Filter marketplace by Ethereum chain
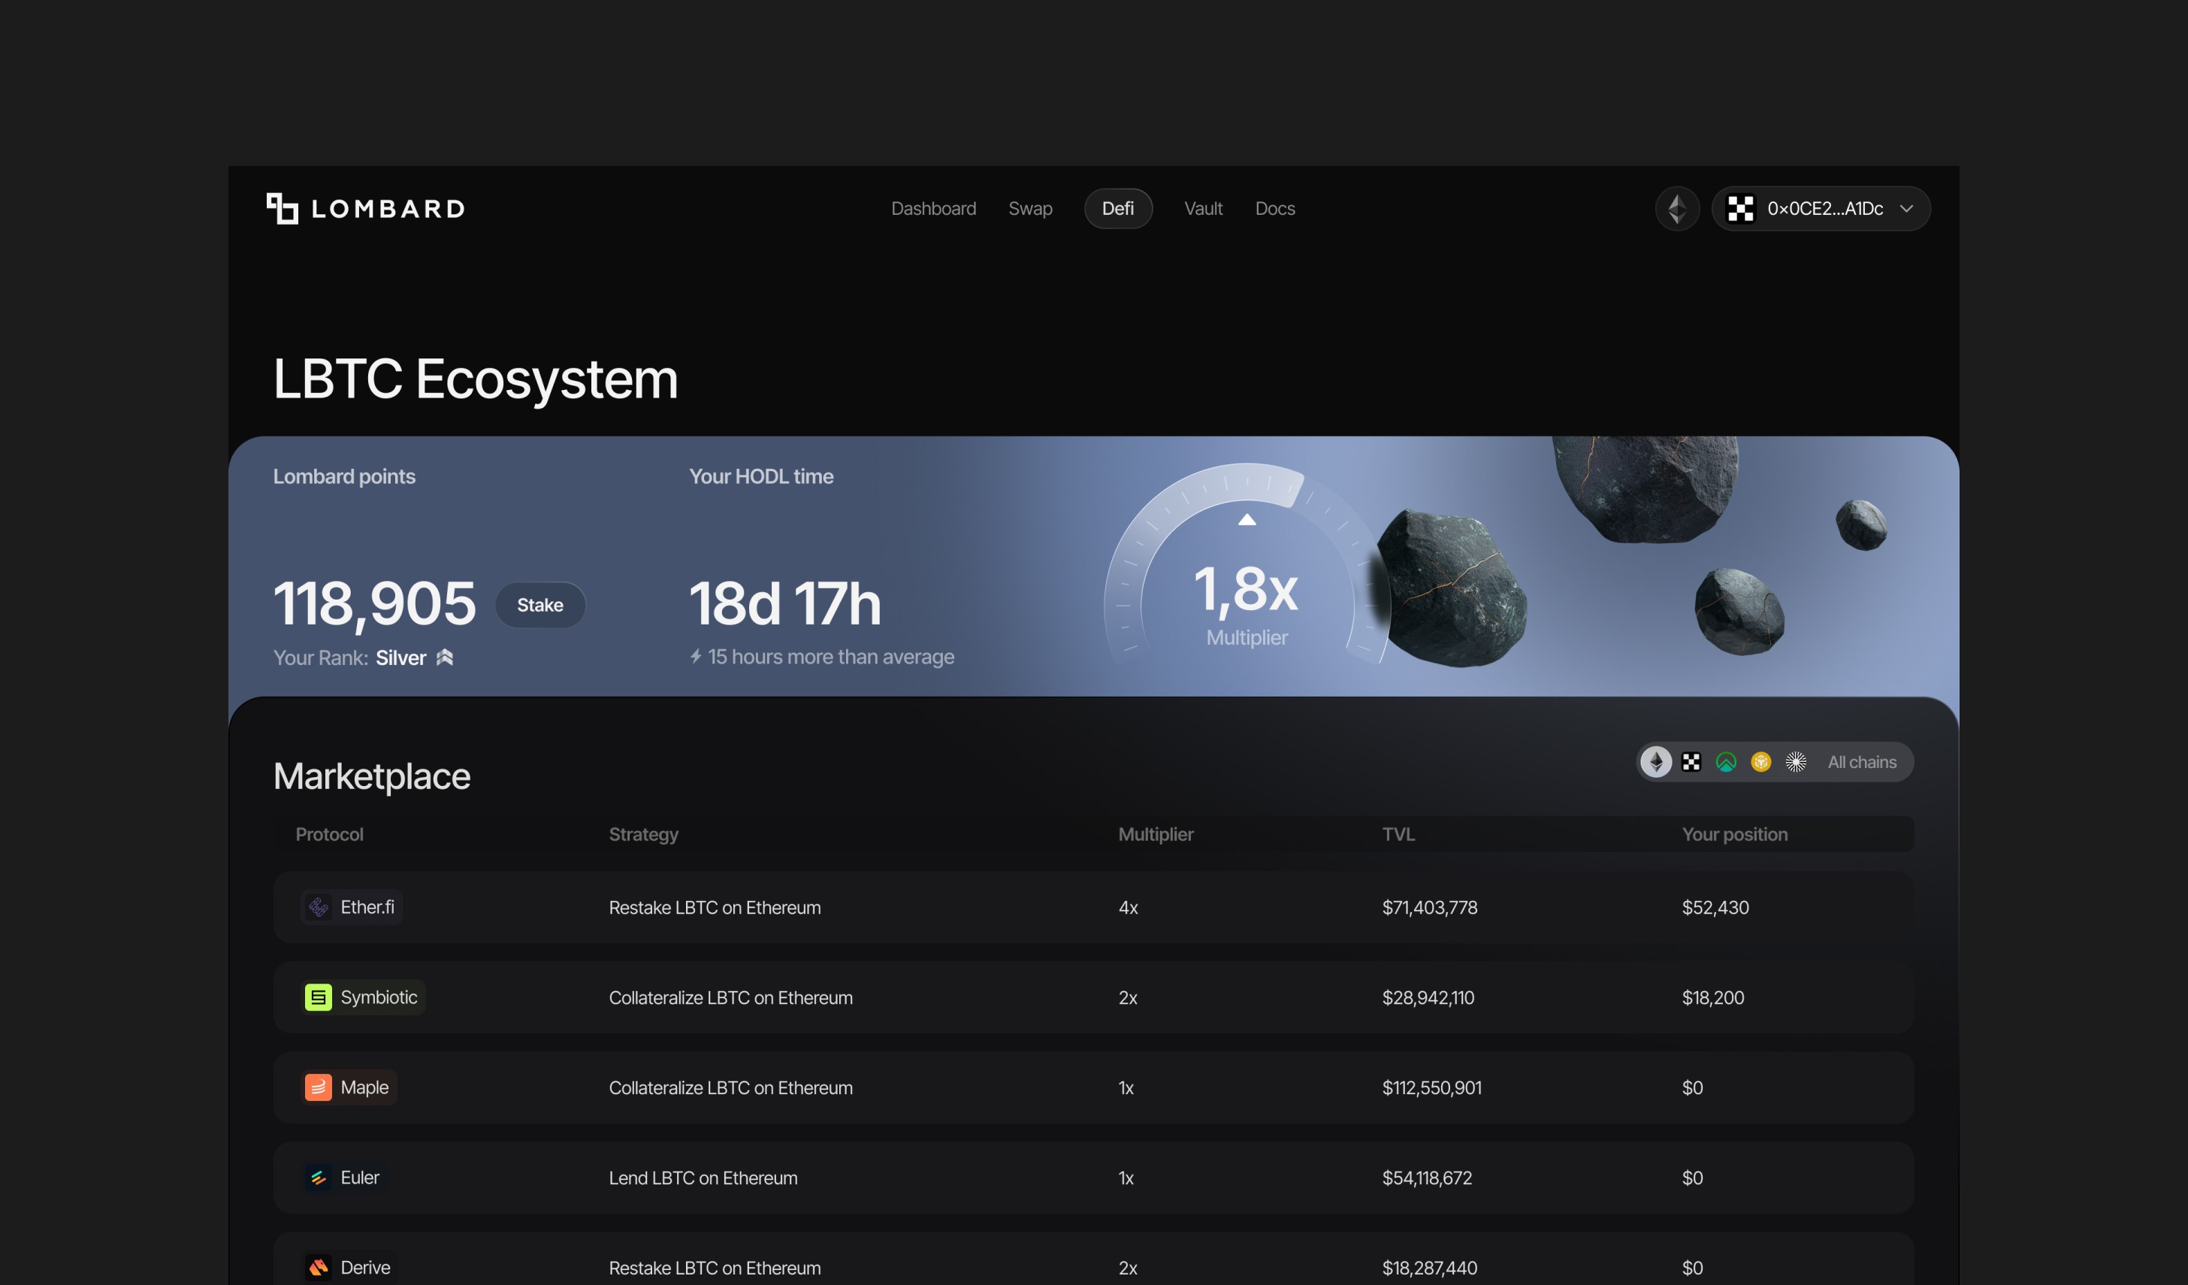 (1656, 762)
